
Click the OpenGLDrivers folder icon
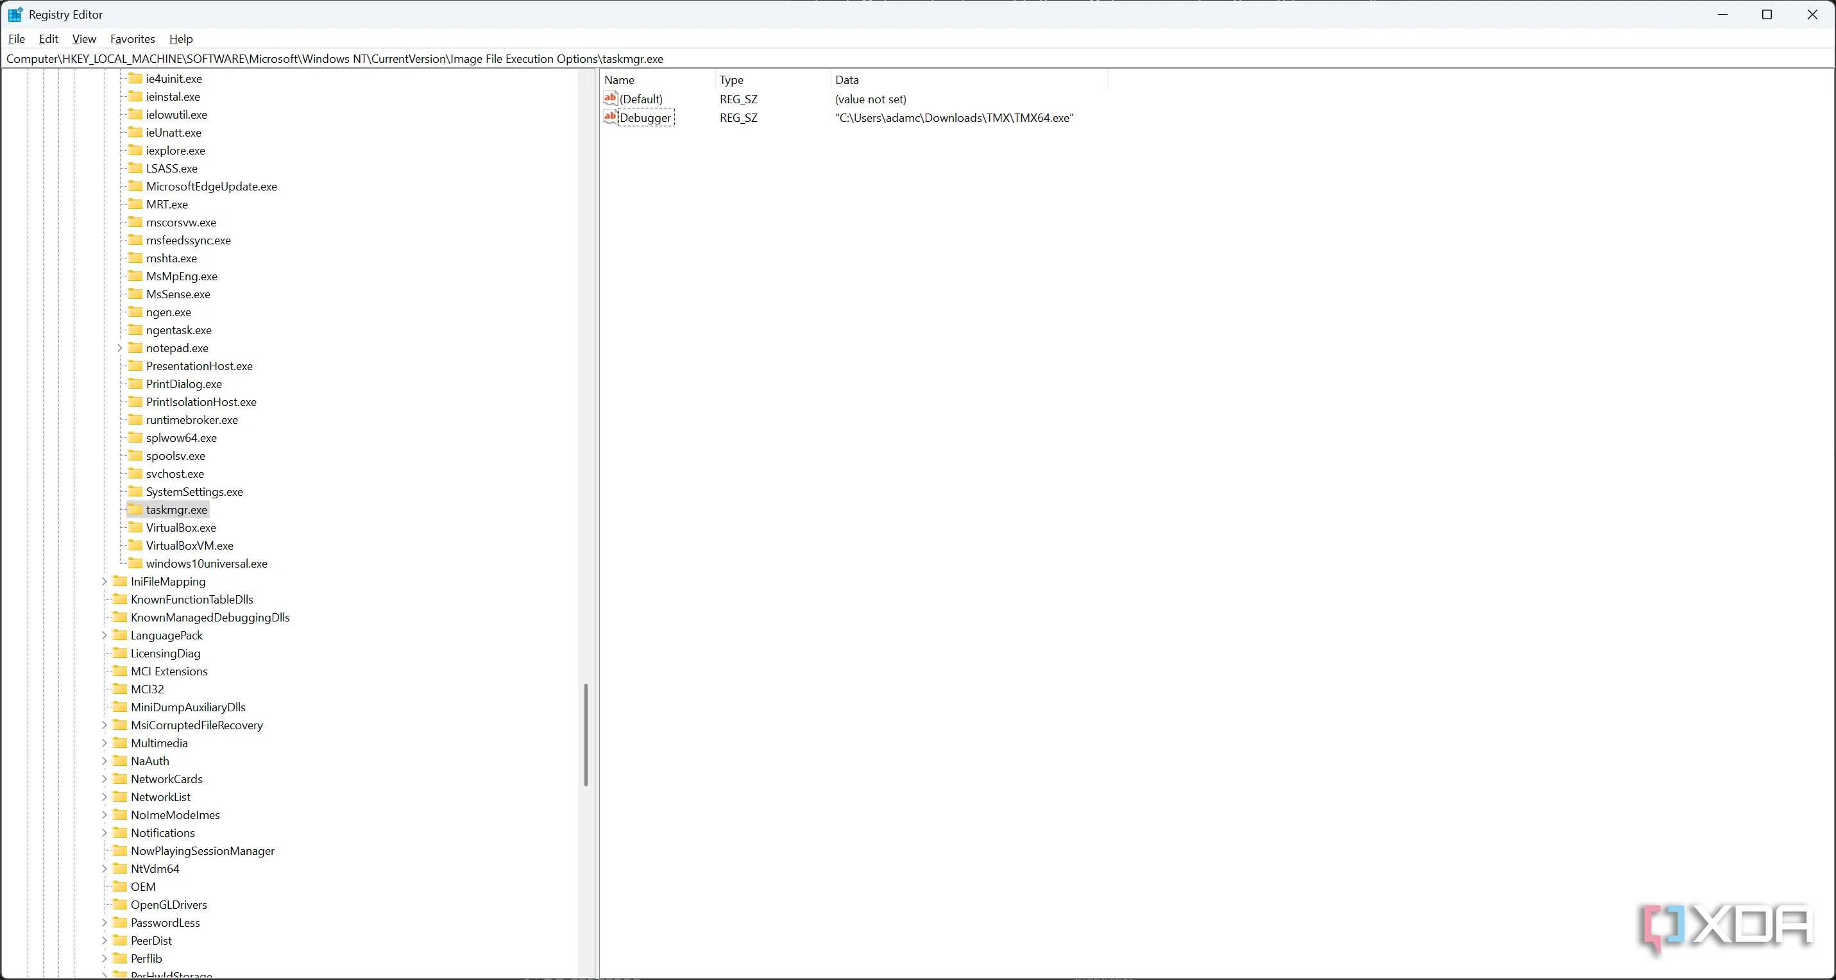click(x=120, y=904)
